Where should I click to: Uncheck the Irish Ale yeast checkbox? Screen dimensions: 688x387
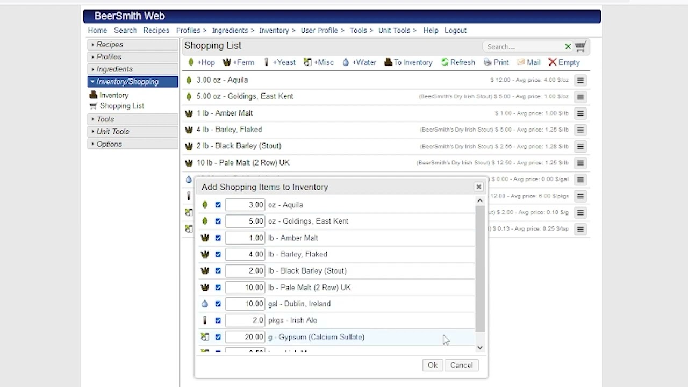tap(218, 320)
